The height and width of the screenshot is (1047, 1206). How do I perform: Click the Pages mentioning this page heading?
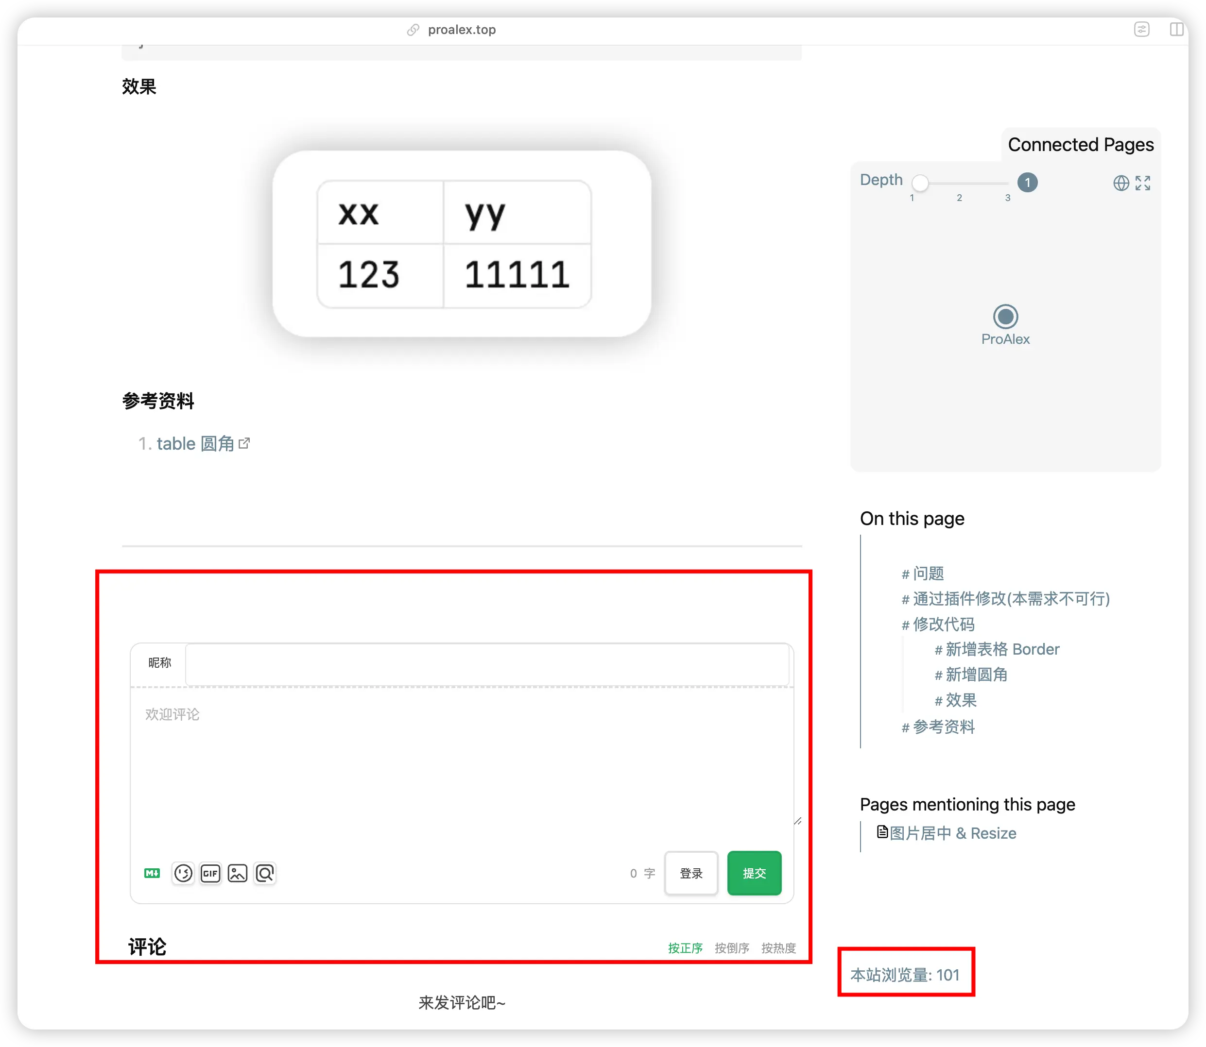click(x=967, y=805)
